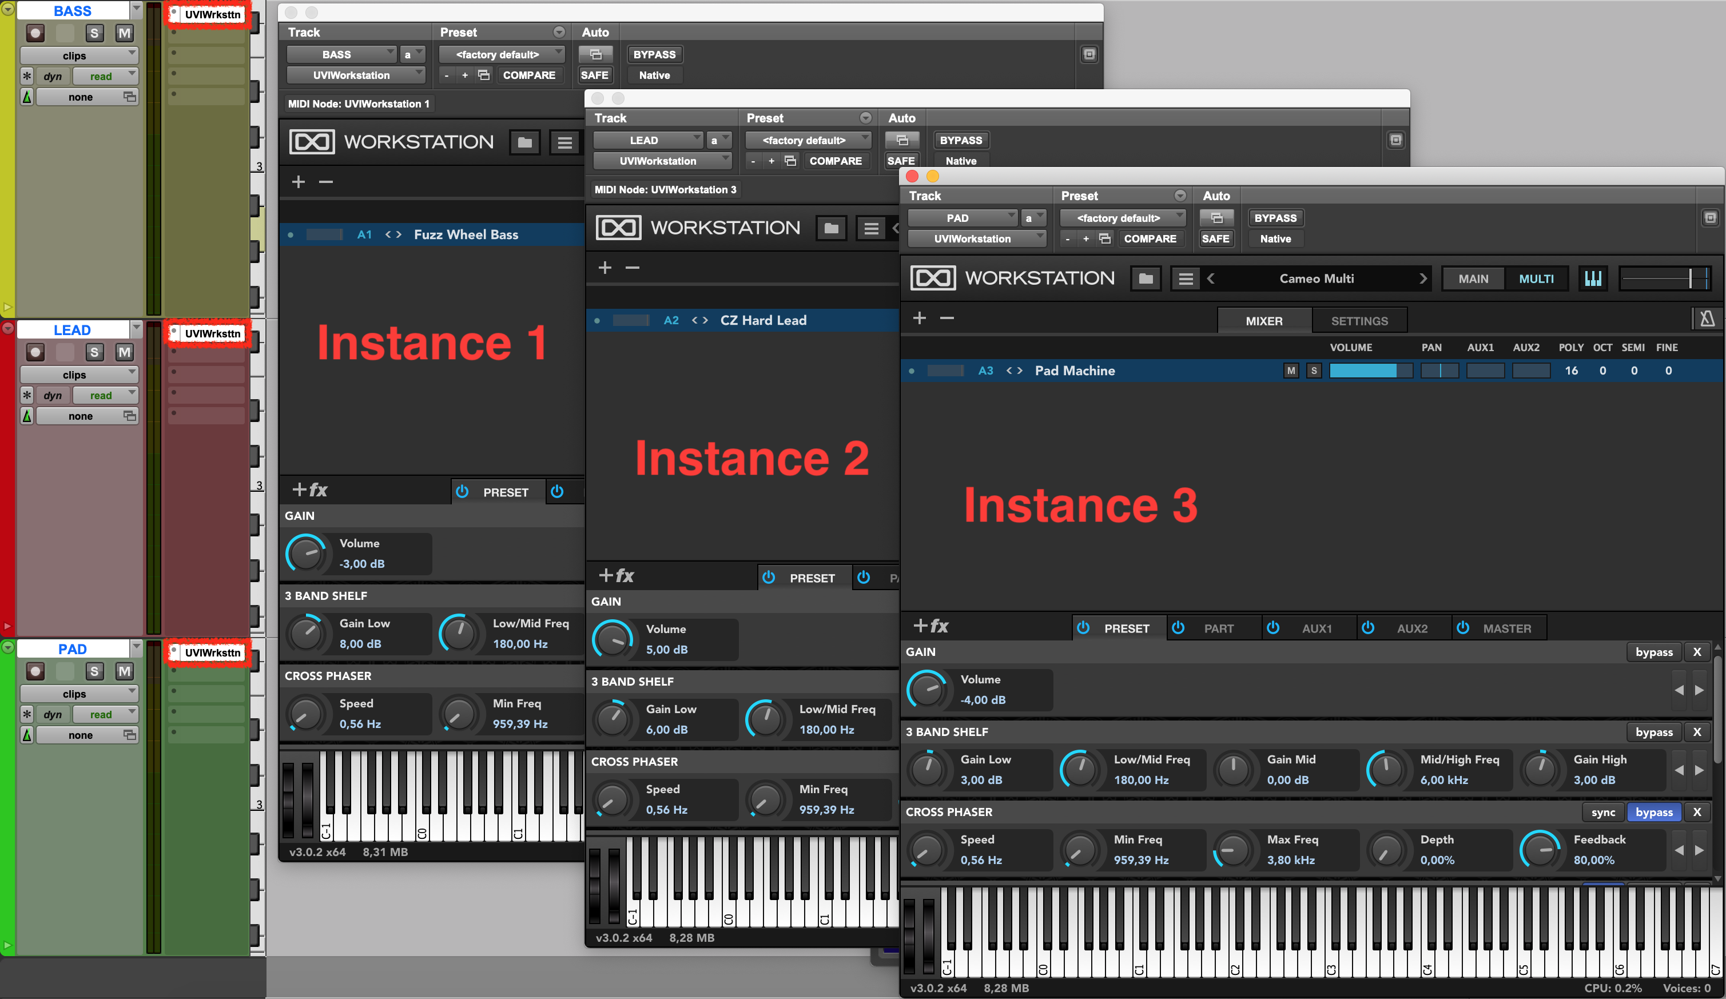Image resolution: width=1726 pixels, height=999 pixels.
Task: Open menu list icon in PAD Workstation
Action: 1186,278
